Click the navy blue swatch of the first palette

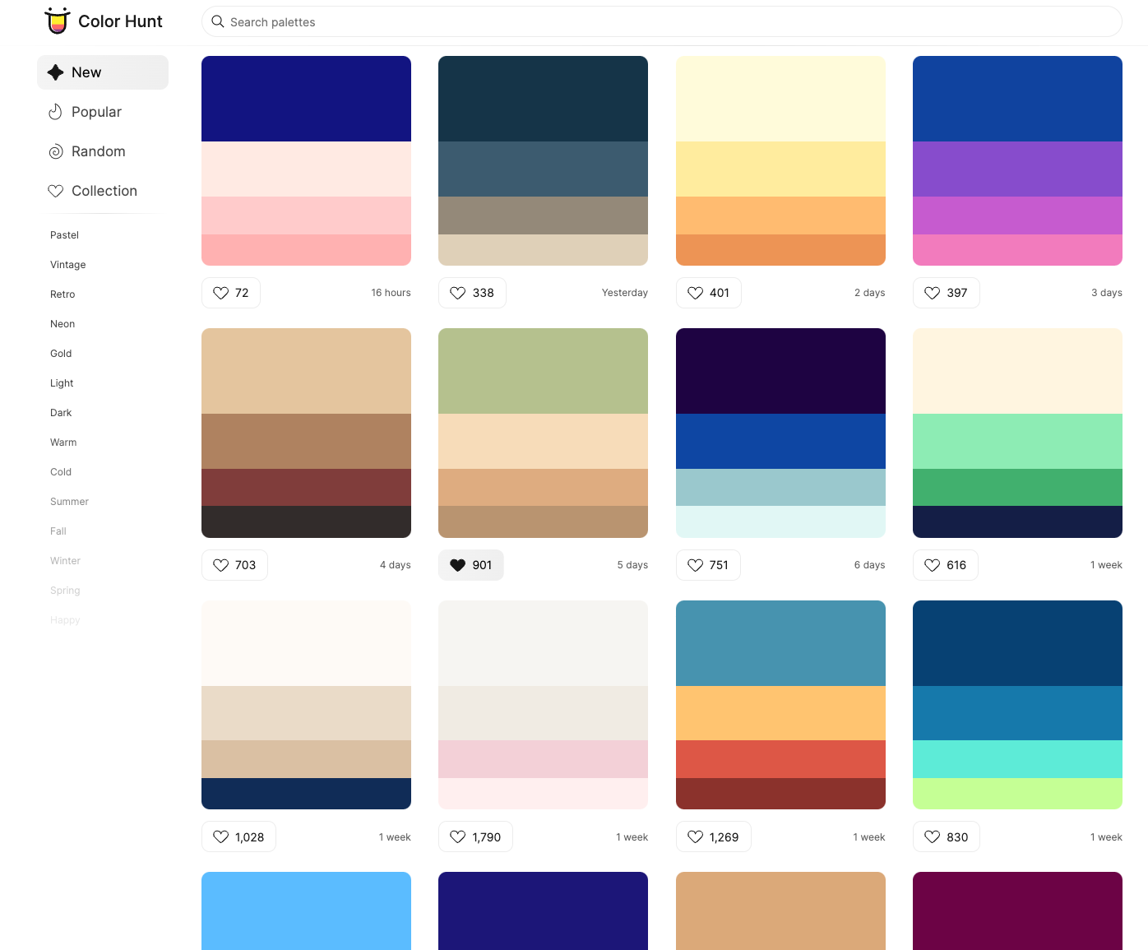click(306, 98)
